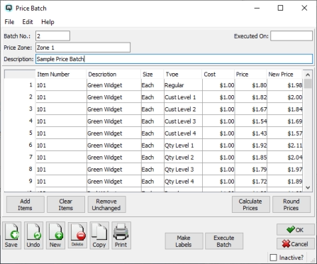This screenshot has width=317, height=264.
Task: Open the Help menu
Action: click(48, 22)
